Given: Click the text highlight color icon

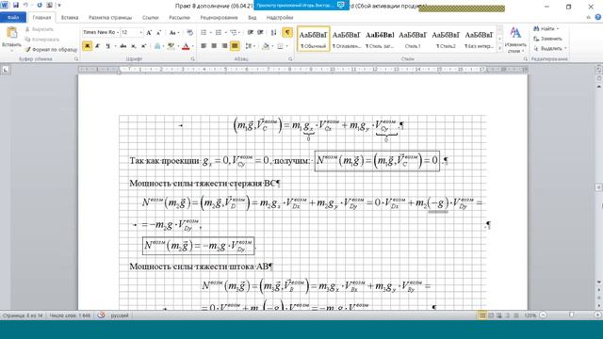Looking at the screenshot, I should pos(171,46).
